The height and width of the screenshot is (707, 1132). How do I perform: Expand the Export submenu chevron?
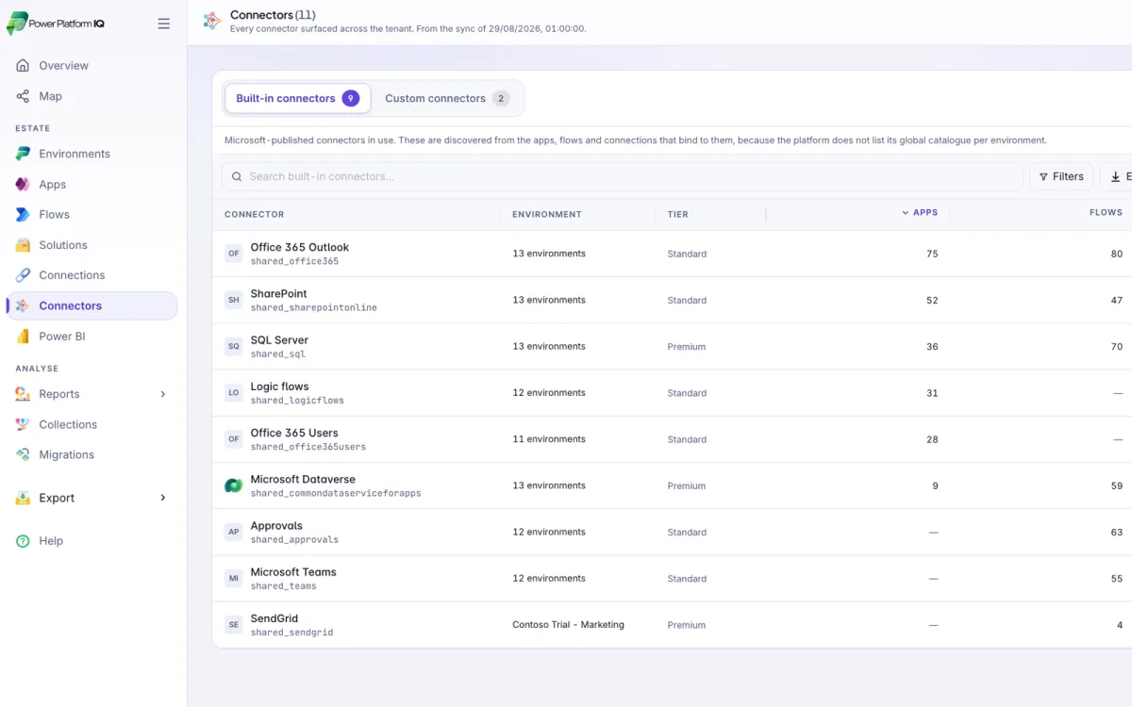pos(162,498)
